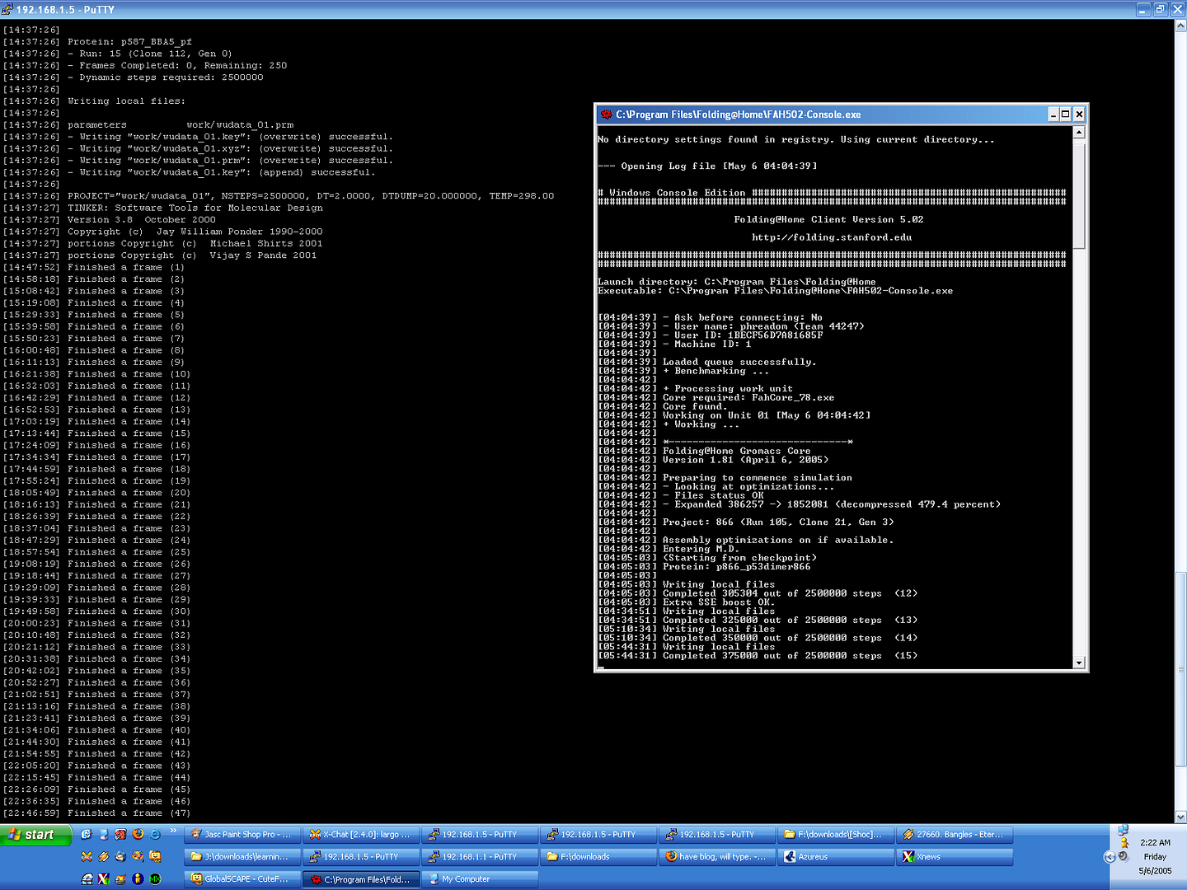1187x890 pixels.
Task: Click 'Dynamic steps required: 2500000' line
Action: [165, 77]
